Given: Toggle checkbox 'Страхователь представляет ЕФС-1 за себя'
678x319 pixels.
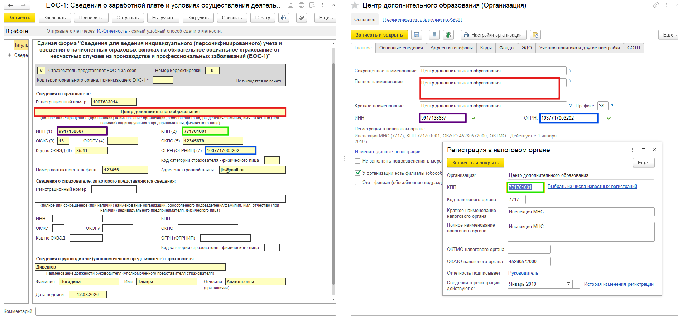Looking at the screenshot, I should coord(41,70).
